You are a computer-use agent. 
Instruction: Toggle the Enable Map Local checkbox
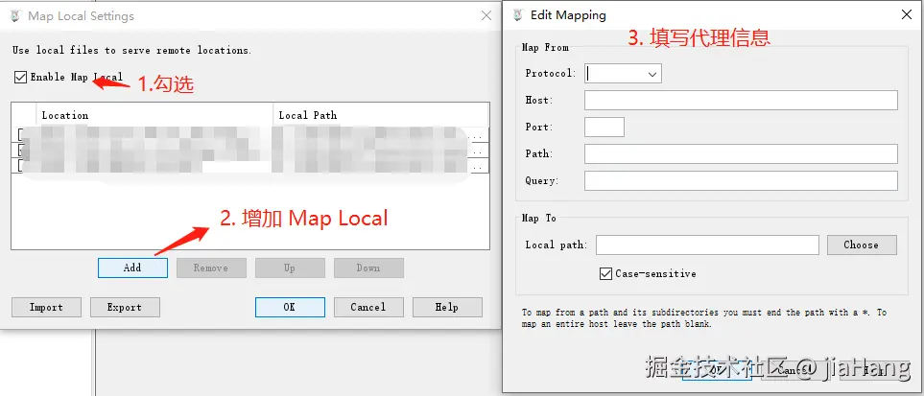(20, 77)
